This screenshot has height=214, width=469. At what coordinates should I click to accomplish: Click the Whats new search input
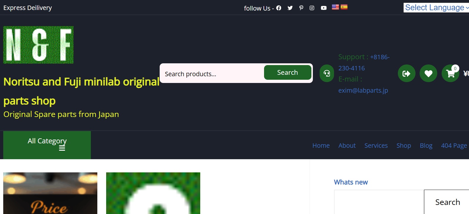pyautogui.click(x=379, y=202)
